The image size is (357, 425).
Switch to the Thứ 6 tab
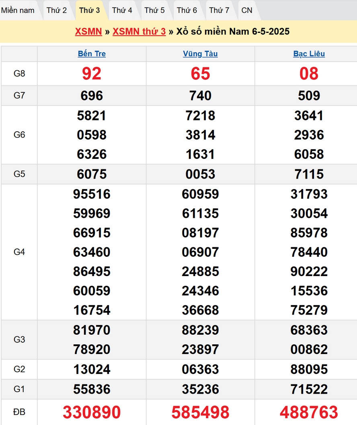tap(187, 10)
